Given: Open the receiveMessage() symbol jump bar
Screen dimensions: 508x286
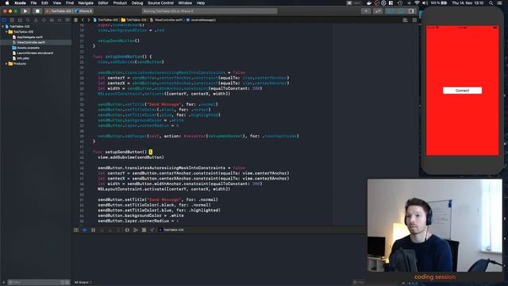Looking at the screenshot, I should [x=201, y=20].
